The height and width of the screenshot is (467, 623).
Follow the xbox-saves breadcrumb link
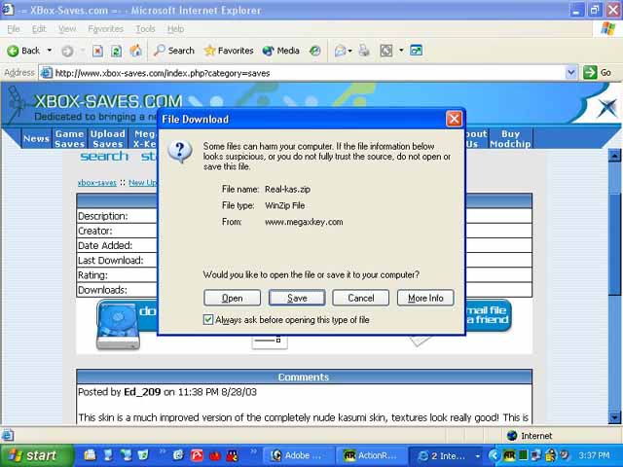[x=97, y=183]
